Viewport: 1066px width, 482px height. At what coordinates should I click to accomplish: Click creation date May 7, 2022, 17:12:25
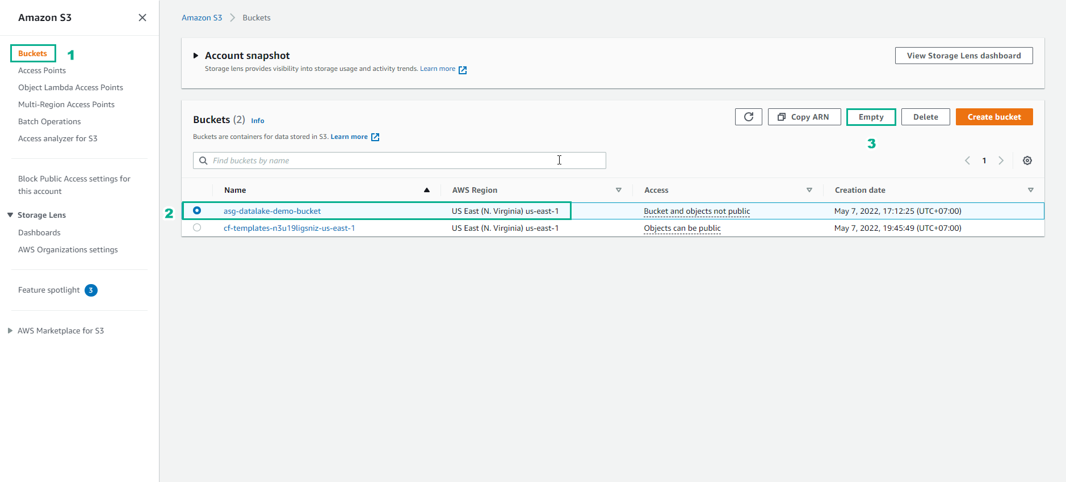898,211
